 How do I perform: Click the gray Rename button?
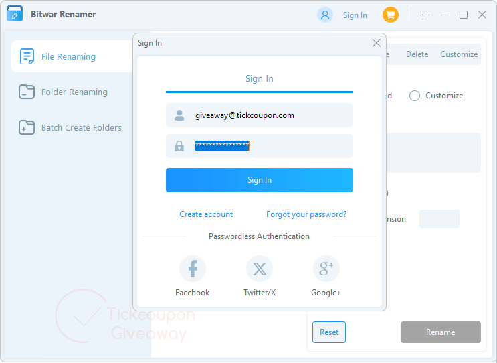441,332
